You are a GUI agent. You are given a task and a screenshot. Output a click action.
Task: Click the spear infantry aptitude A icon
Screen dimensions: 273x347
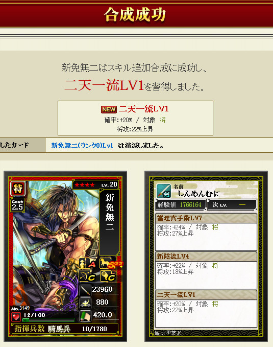pyautogui.click(x=87, y=263)
